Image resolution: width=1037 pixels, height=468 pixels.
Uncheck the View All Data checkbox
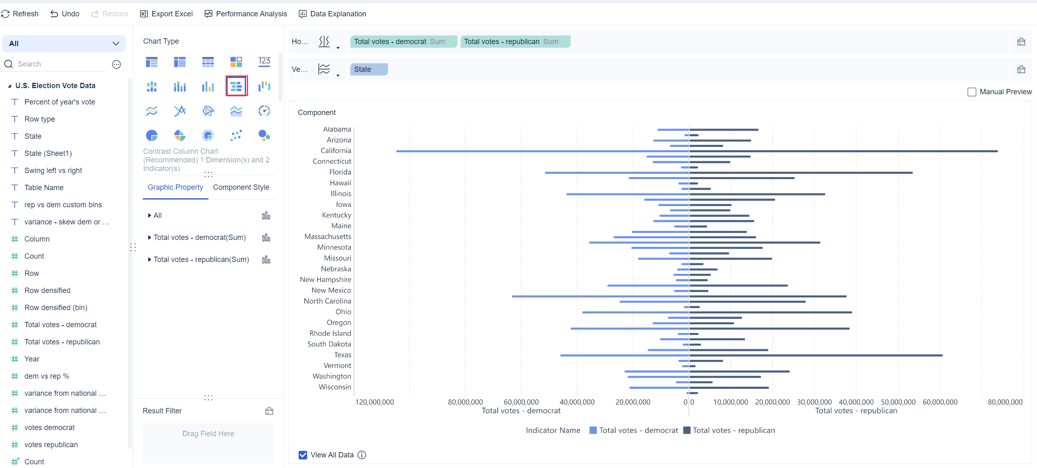(x=303, y=455)
